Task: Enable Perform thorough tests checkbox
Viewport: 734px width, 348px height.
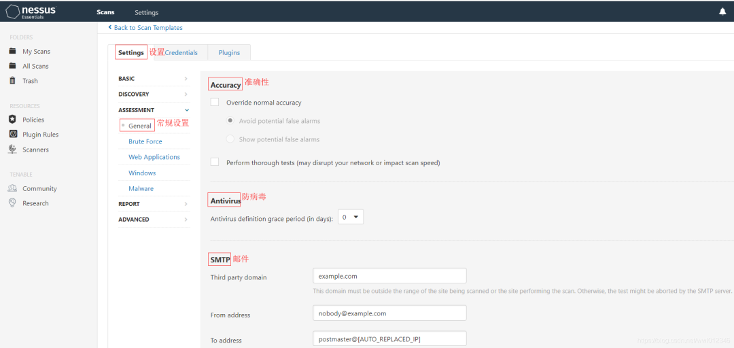Action: pos(215,162)
